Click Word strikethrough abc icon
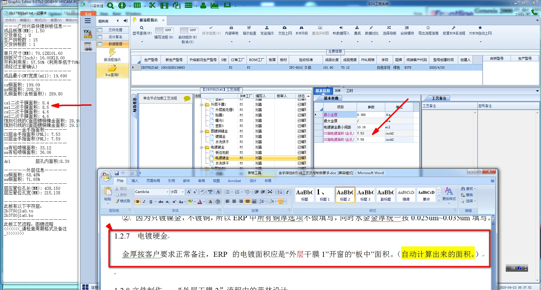The image size is (541, 290). pyautogui.click(x=161, y=202)
